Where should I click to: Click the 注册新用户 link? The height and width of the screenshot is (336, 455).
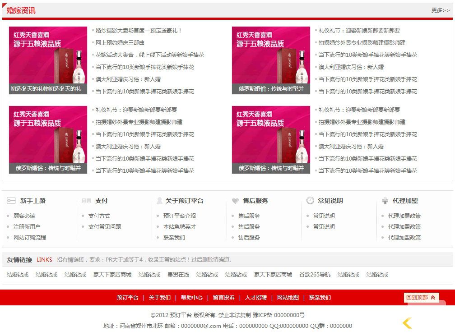(27, 227)
